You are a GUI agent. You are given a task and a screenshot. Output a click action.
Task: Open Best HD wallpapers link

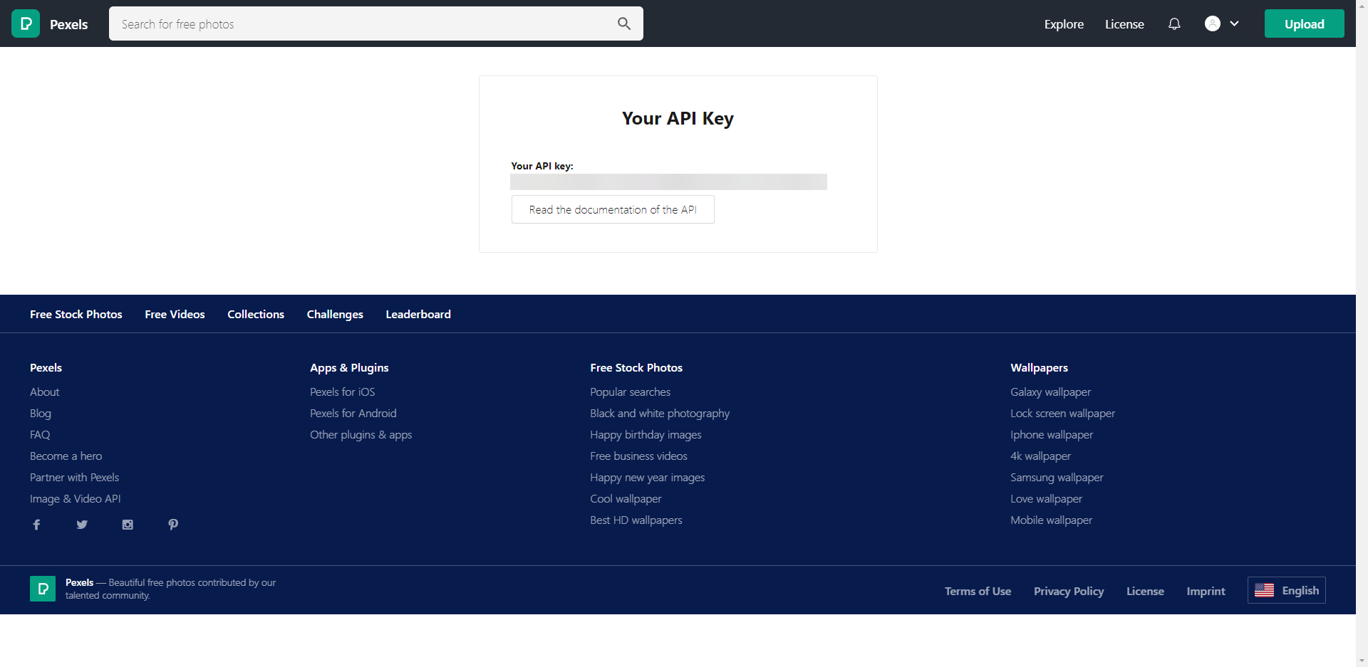636,520
